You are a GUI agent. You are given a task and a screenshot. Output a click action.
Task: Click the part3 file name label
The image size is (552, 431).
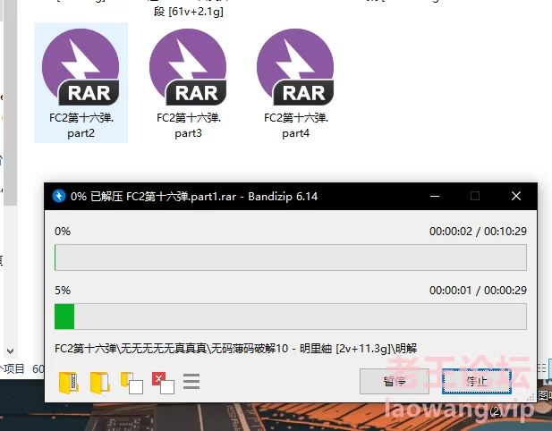[189, 125]
